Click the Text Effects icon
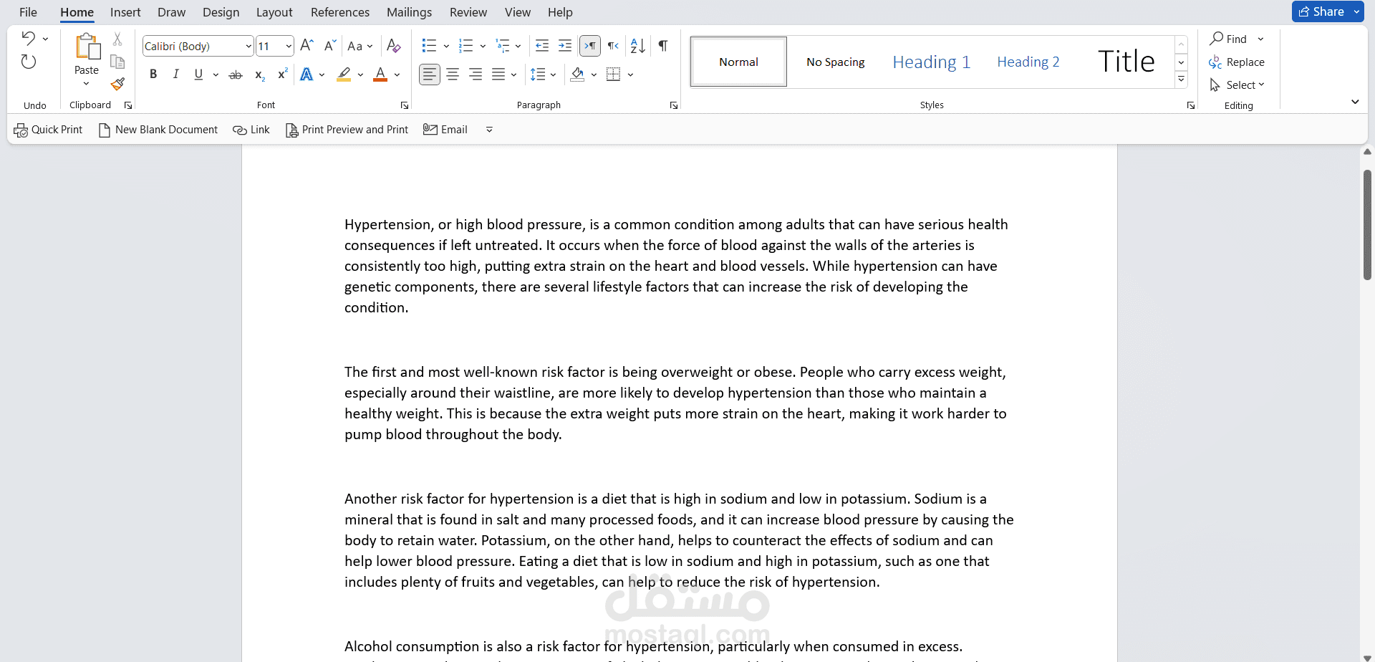The height and width of the screenshot is (662, 1375). [x=307, y=75]
